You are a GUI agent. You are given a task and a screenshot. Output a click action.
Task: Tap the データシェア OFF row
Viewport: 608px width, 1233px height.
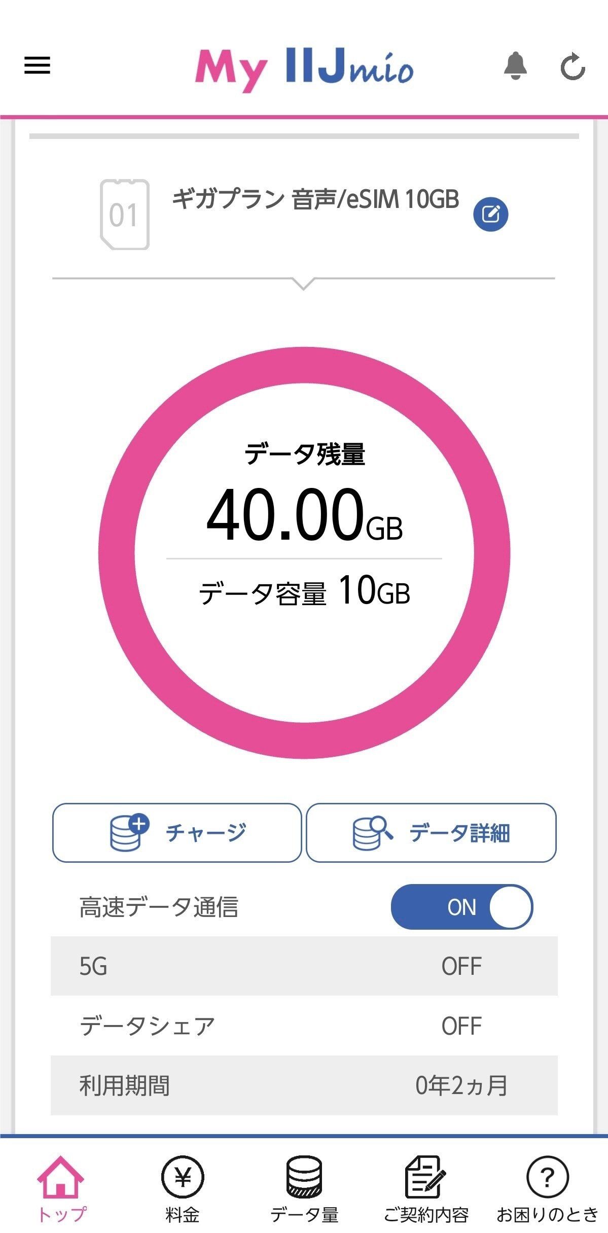click(x=304, y=1026)
